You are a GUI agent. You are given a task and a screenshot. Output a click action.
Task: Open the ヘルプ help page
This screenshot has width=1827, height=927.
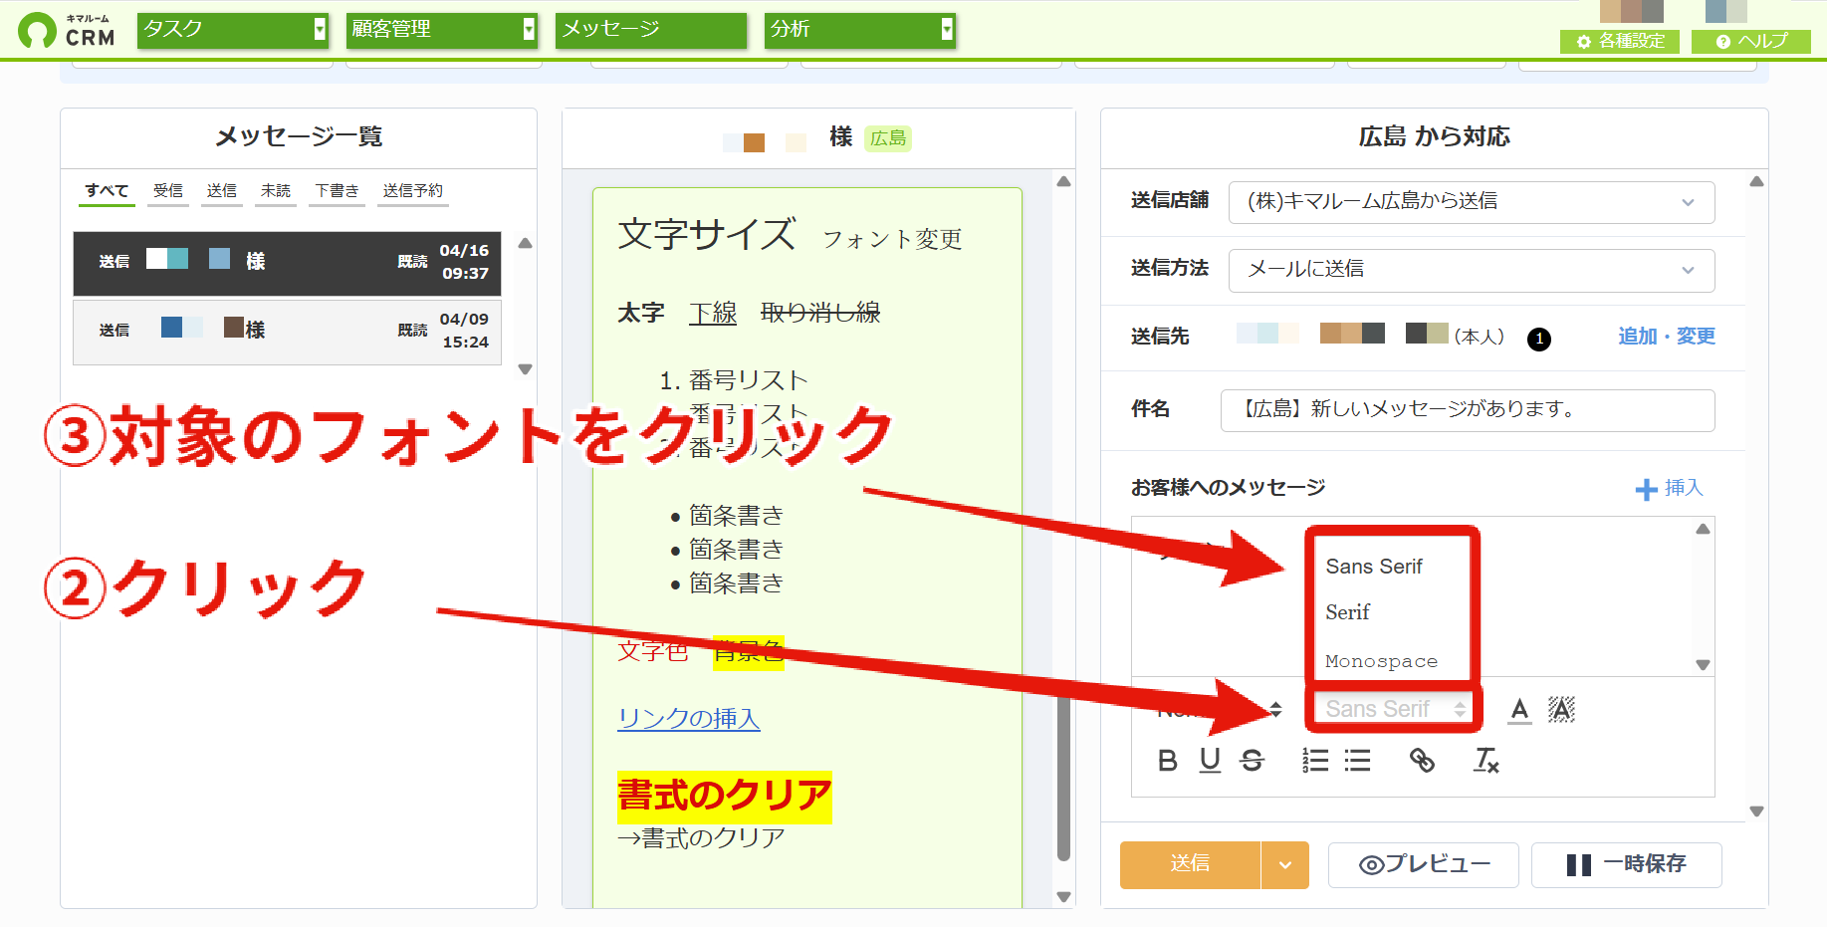tap(1751, 41)
